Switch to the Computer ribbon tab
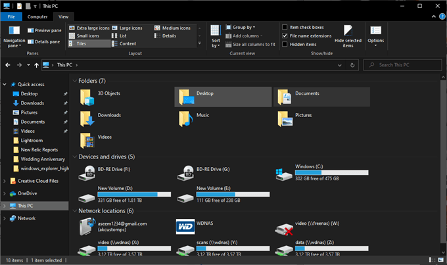 (x=37, y=16)
